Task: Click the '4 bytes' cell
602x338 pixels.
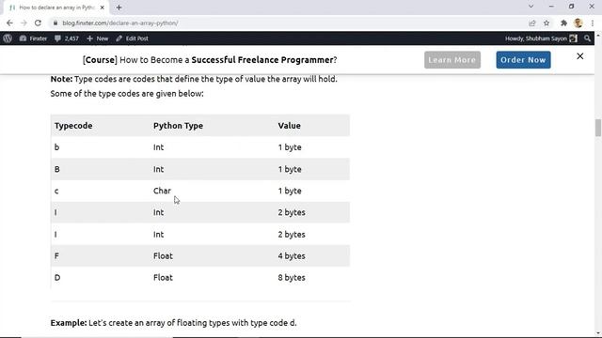Action: click(x=292, y=256)
